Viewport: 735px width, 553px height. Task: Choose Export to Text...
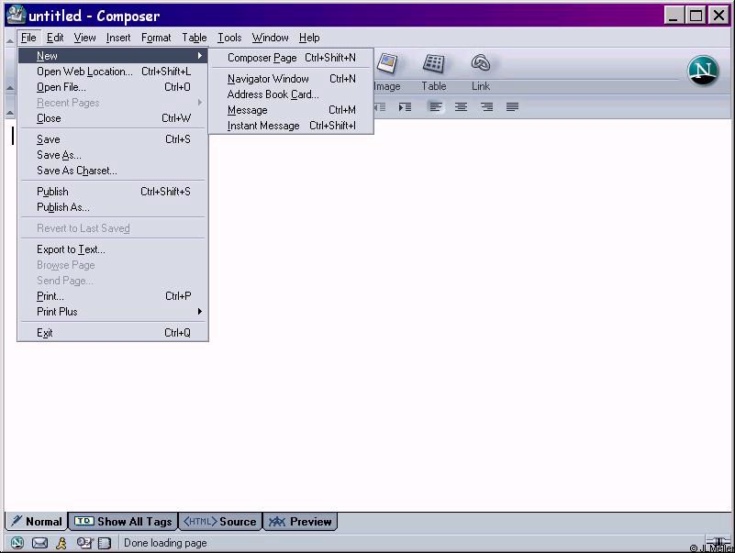(113, 249)
